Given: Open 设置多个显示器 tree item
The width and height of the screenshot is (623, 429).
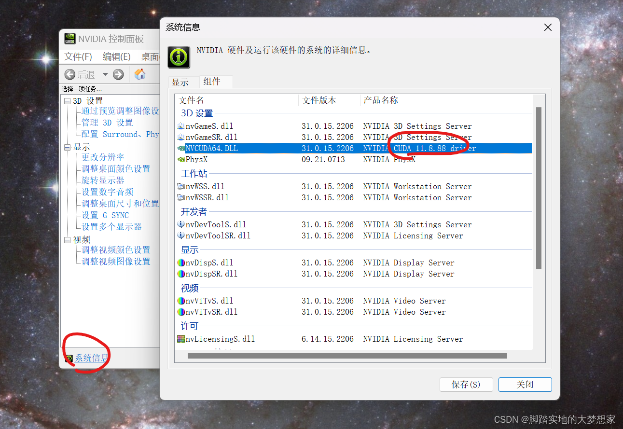Looking at the screenshot, I should (x=111, y=227).
